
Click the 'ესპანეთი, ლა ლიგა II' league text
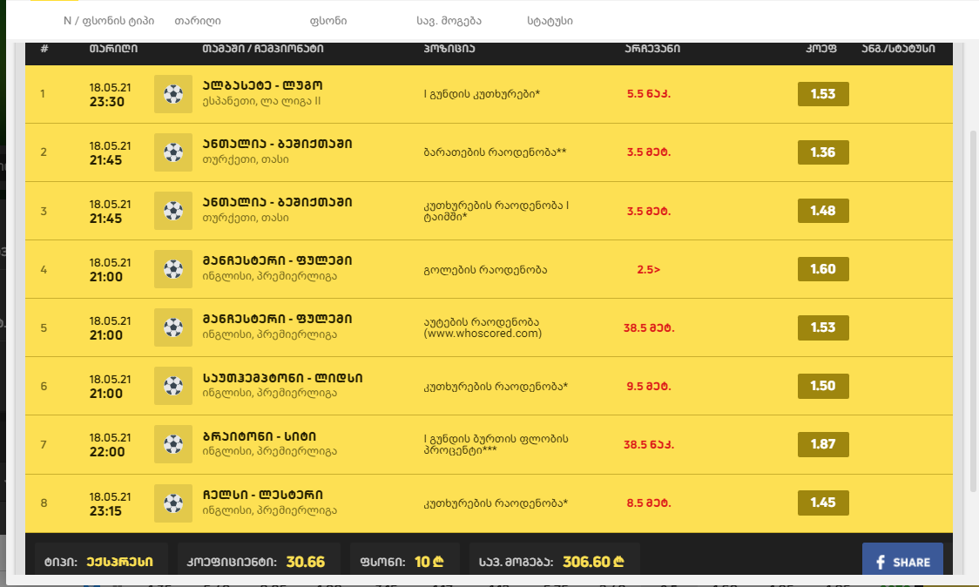tap(261, 100)
